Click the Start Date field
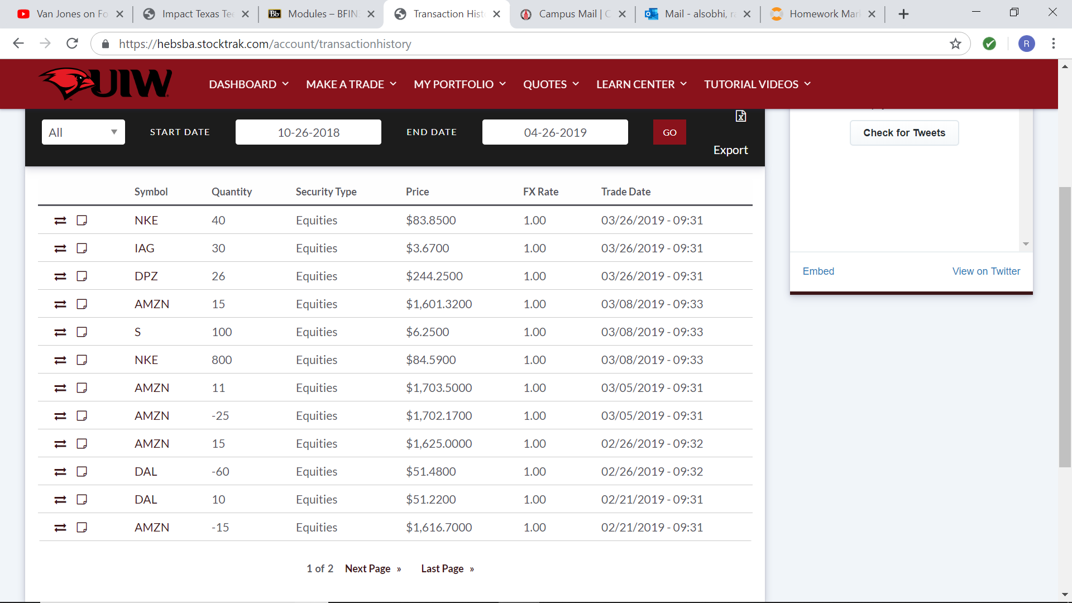The image size is (1072, 603). (x=308, y=132)
